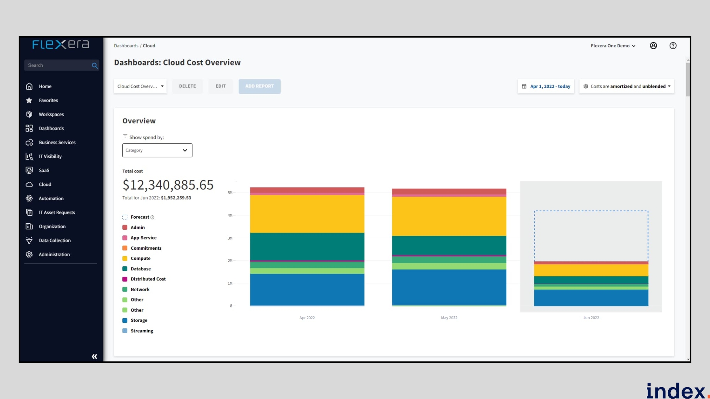Click the help question mark icon
Image resolution: width=710 pixels, height=399 pixels.
(673, 45)
